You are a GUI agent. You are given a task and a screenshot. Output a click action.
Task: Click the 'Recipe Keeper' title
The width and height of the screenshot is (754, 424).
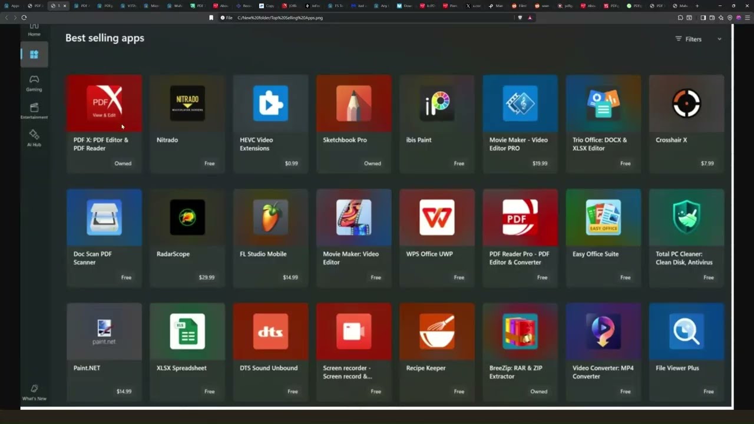pyautogui.click(x=426, y=368)
